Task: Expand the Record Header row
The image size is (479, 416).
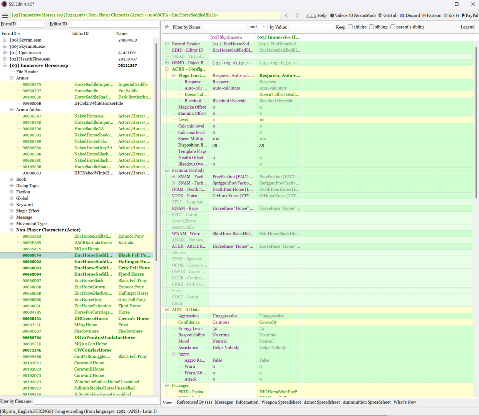Action: tap(167, 44)
